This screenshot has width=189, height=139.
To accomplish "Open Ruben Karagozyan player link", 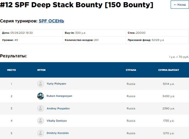I will click(x=59, y=96).
